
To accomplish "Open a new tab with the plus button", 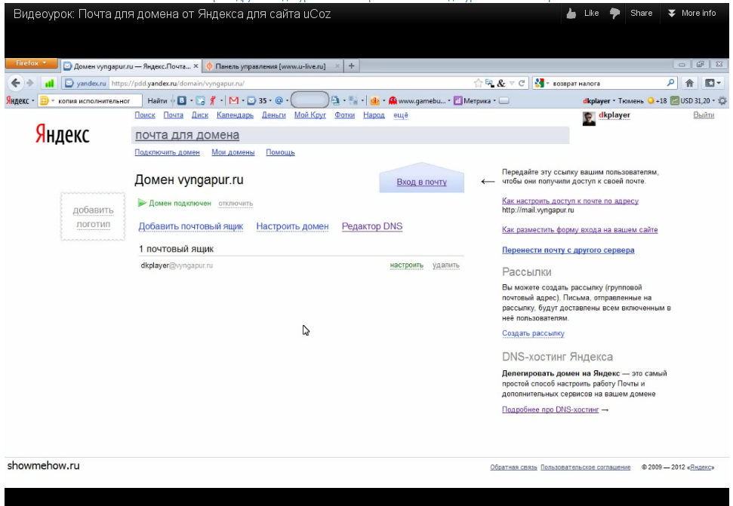I will [x=351, y=66].
